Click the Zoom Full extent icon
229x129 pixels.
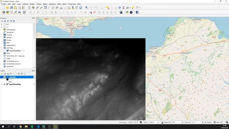[45, 8]
